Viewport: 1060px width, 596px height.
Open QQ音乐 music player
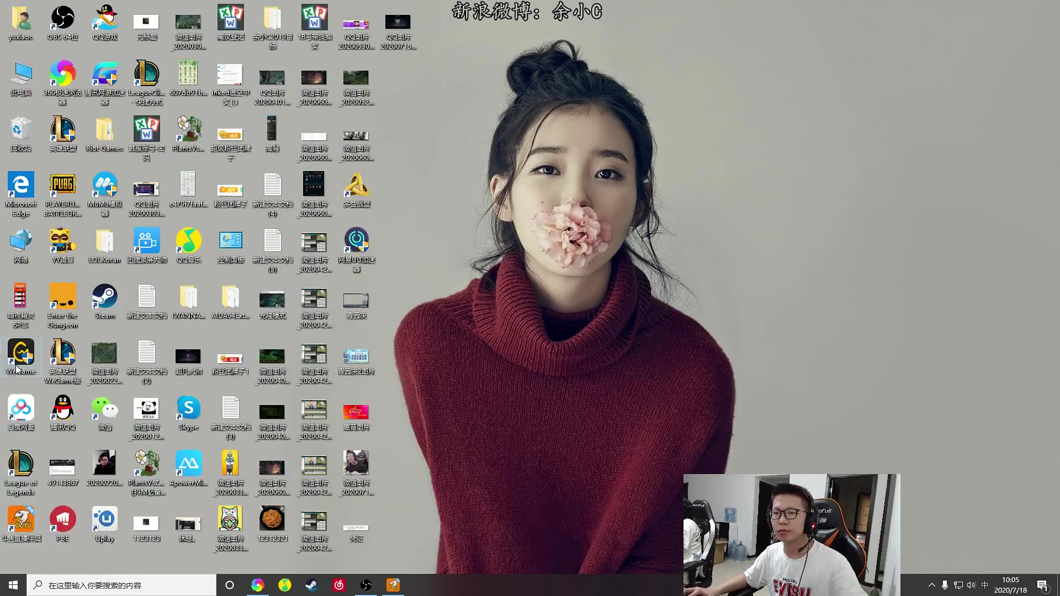point(188,241)
